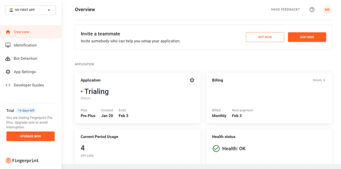Click the ADD USER button

pos(307,37)
